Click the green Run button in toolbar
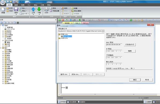Image resolution: width=160 pixels, height=104 pixels. click(59, 20)
